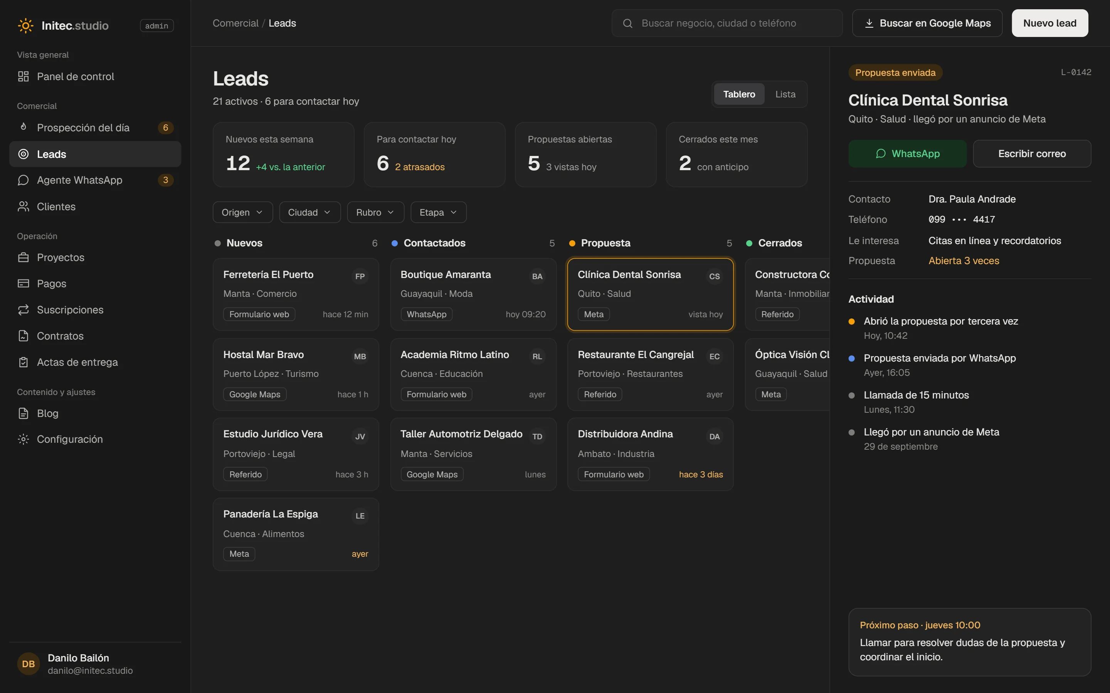
Task: Switch to Lista view
Action: click(x=785, y=94)
